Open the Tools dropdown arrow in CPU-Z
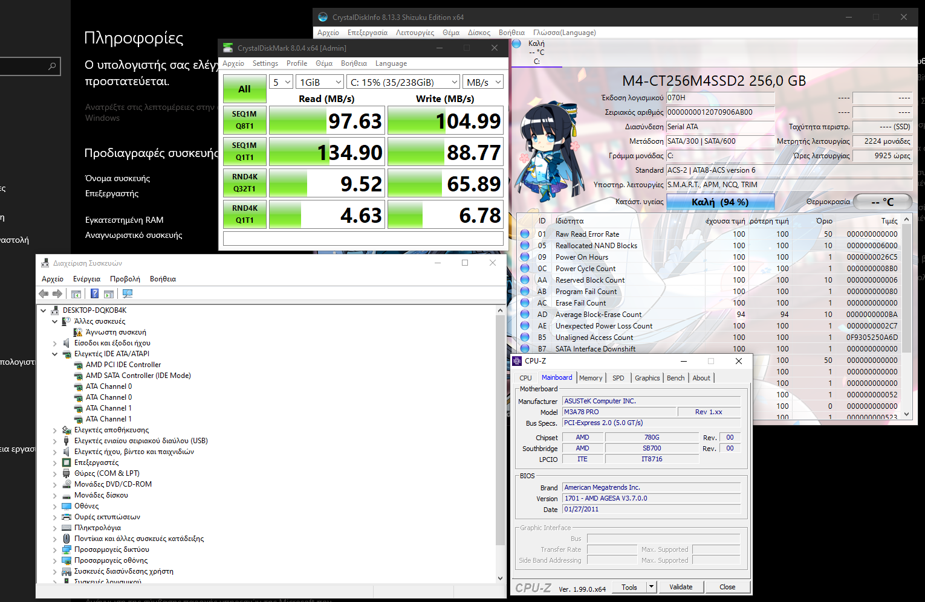 click(651, 587)
